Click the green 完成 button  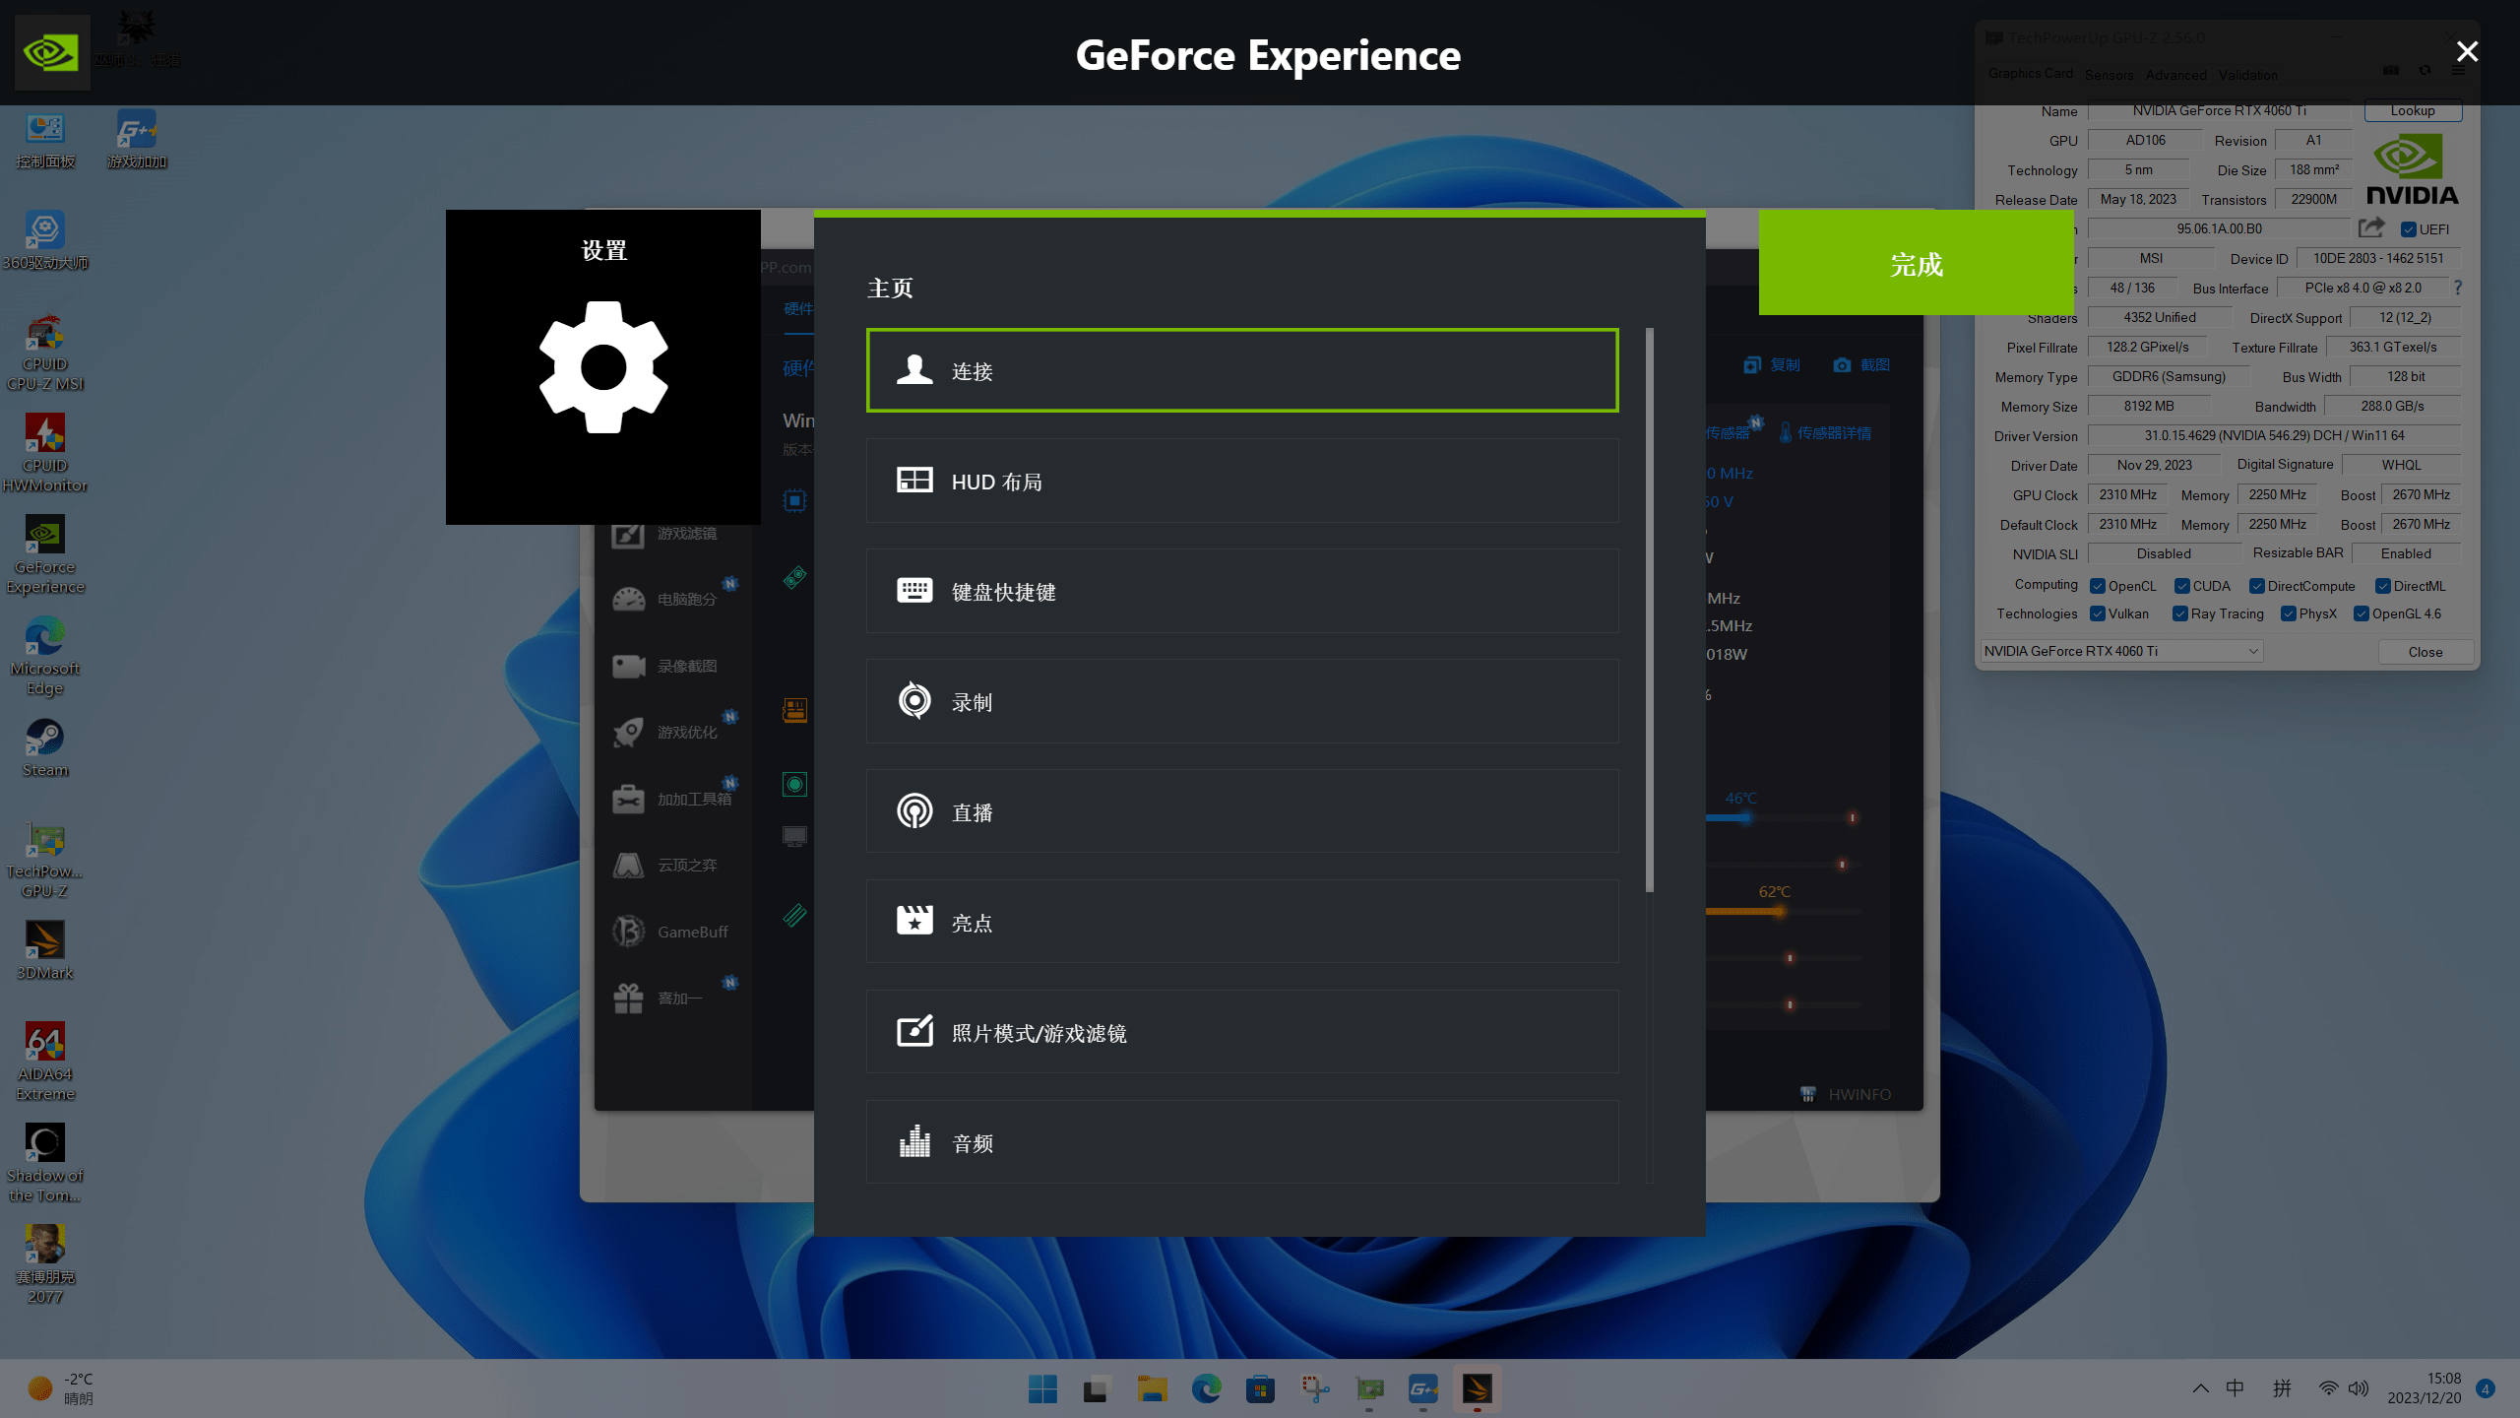pos(1916,263)
